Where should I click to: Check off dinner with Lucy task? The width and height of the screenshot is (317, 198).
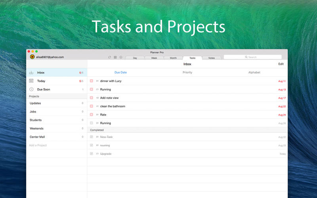coord(92,81)
